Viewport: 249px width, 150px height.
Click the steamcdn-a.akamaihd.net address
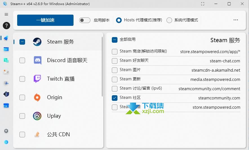click(216, 70)
